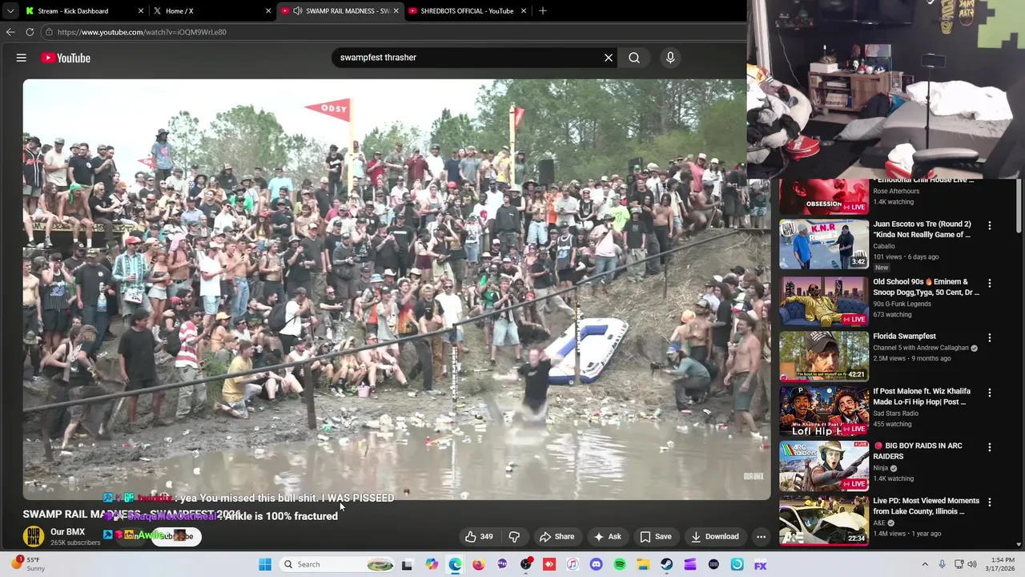Open the YouTube guide hamburger menu
The width and height of the screenshot is (1025, 577).
pos(22,58)
